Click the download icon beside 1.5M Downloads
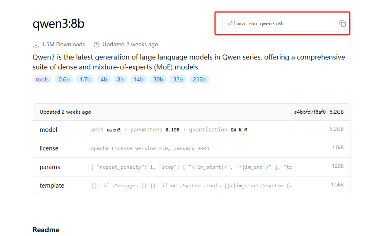This screenshot has width=387, height=236. [x=36, y=45]
